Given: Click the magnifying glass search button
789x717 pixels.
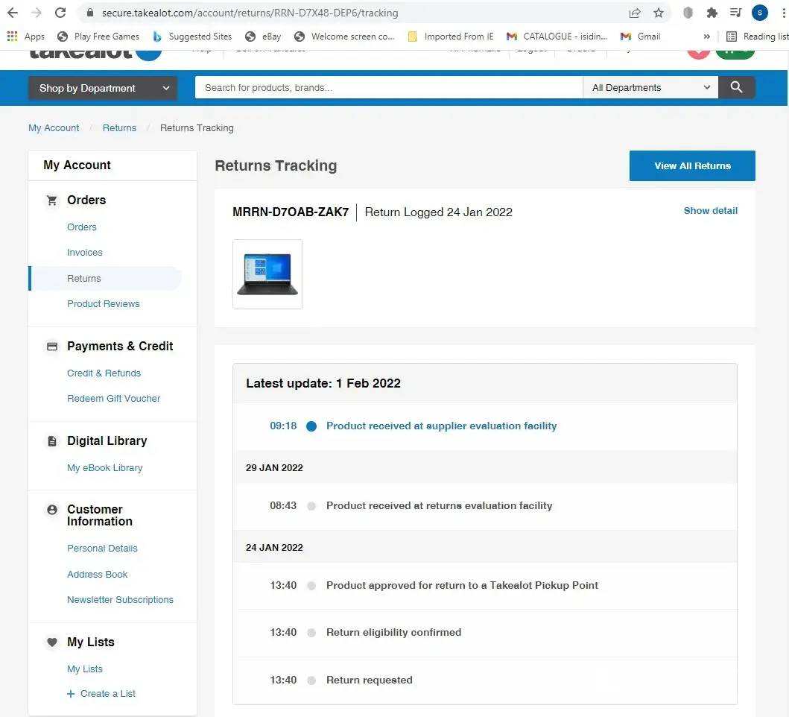Looking at the screenshot, I should [x=736, y=87].
